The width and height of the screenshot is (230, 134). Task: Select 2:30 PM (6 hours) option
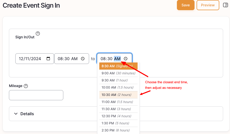[118, 130]
